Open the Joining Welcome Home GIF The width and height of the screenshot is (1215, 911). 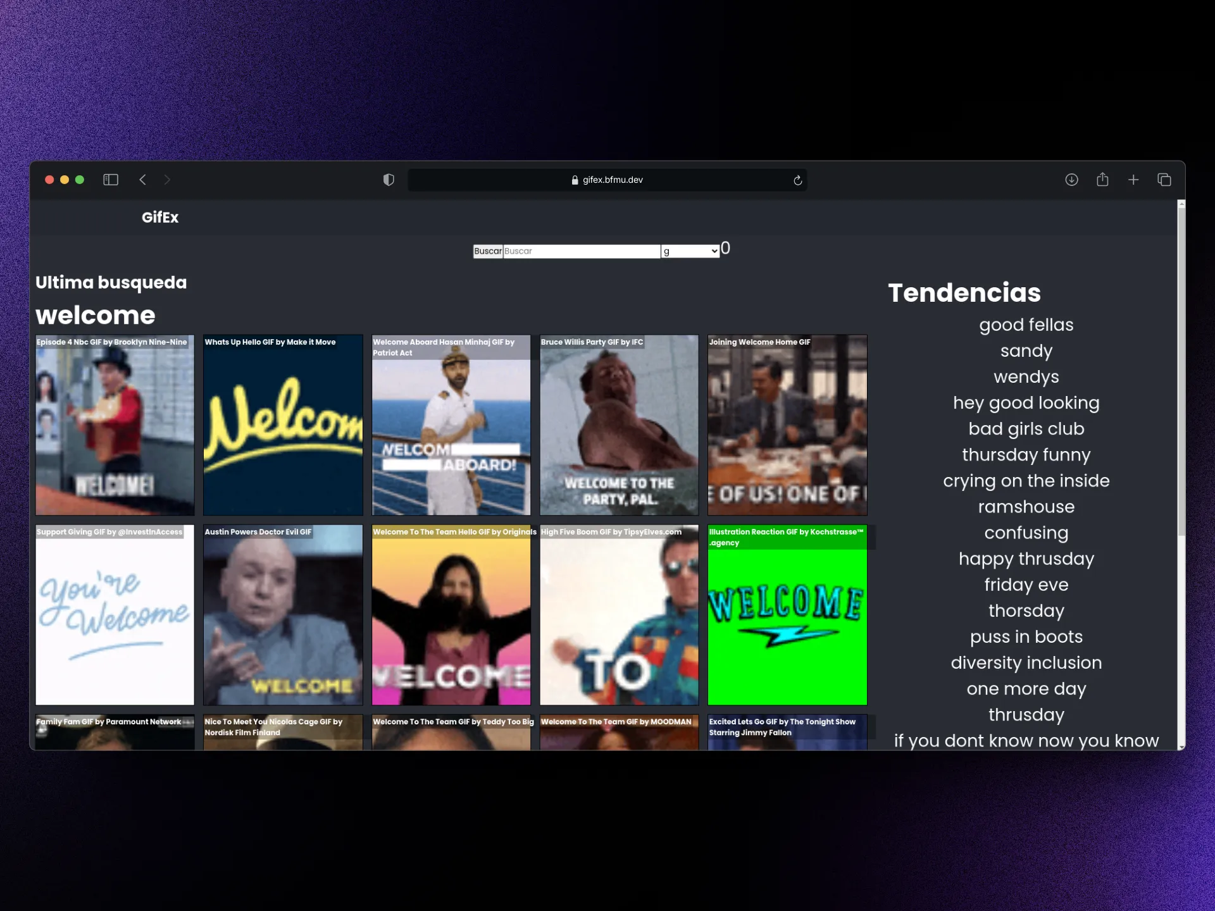pyautogui.click(x=787, y=425)
